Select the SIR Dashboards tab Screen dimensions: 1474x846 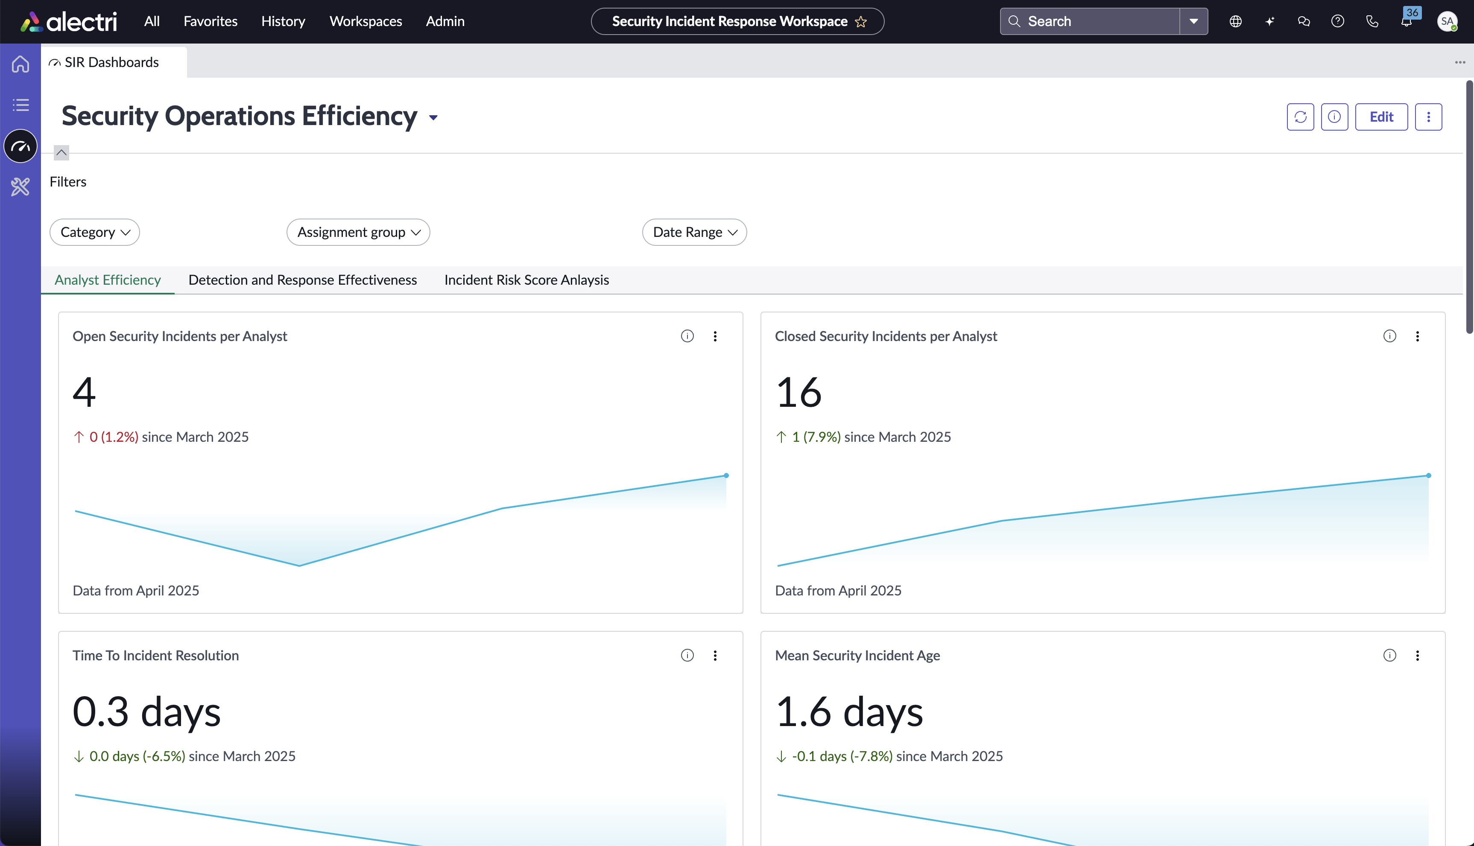114,62
